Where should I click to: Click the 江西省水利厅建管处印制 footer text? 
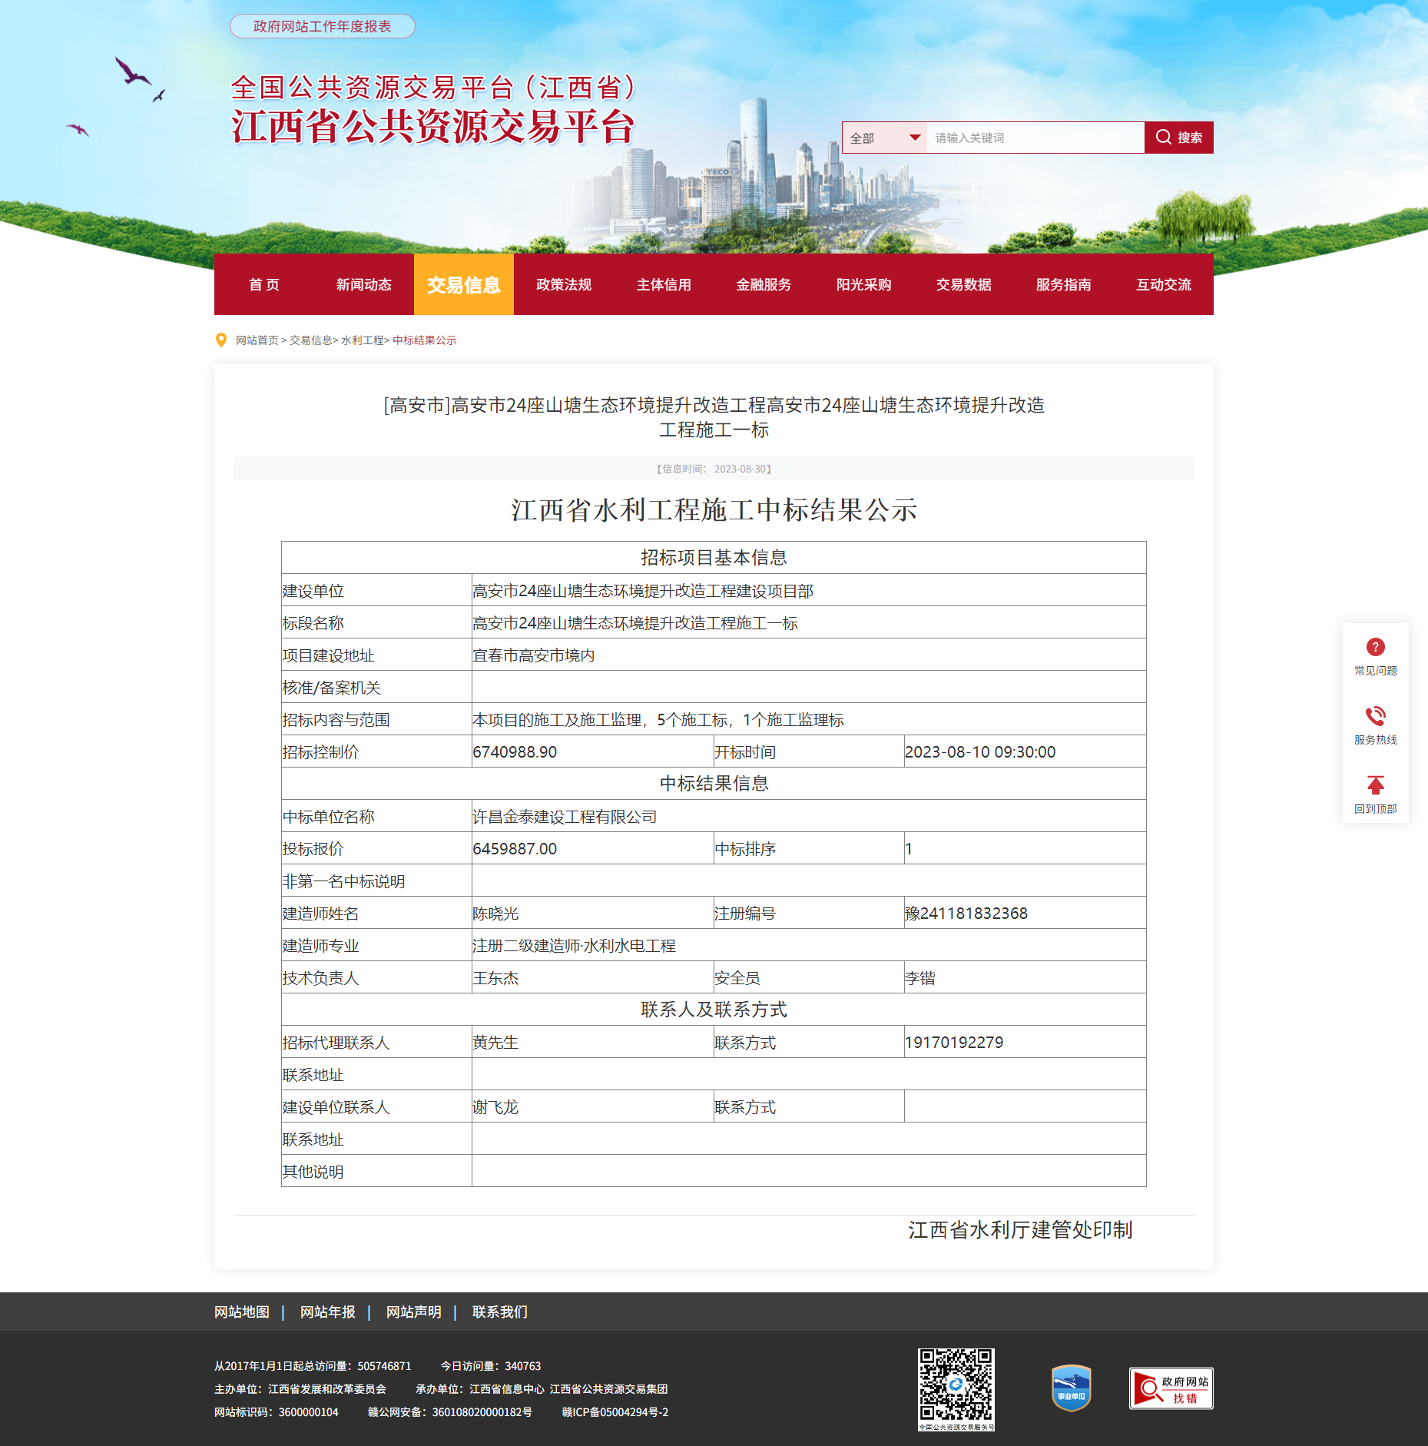(1020, 1230)
